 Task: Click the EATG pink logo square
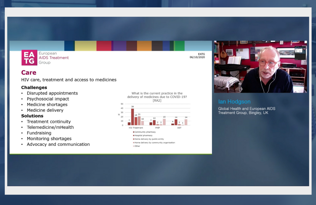(x=29, y=58)
